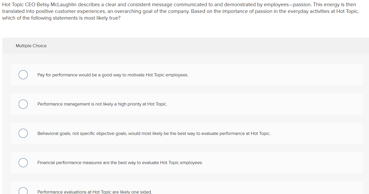Choose the 'Behavioral goals' option radio button
This screenshot has height=194, width=369.
23,133
